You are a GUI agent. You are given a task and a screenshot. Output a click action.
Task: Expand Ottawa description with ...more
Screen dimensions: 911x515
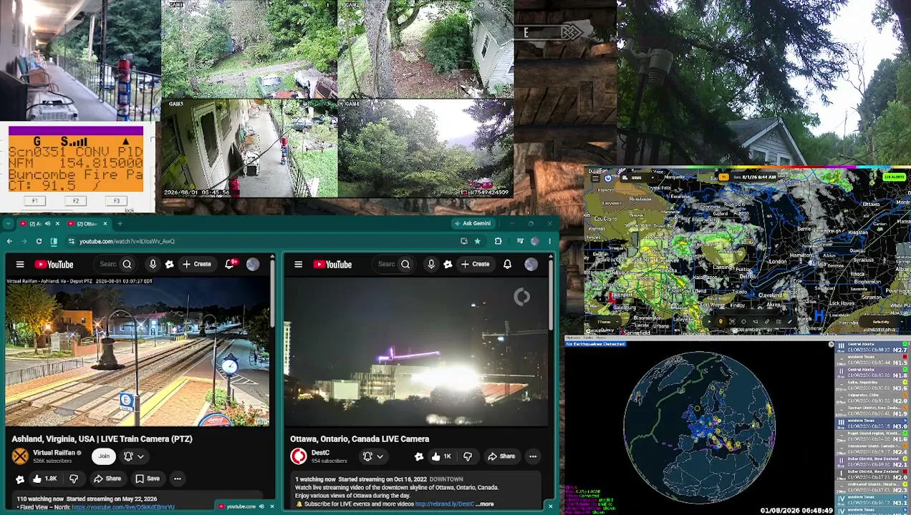click(x=484, y=504)
